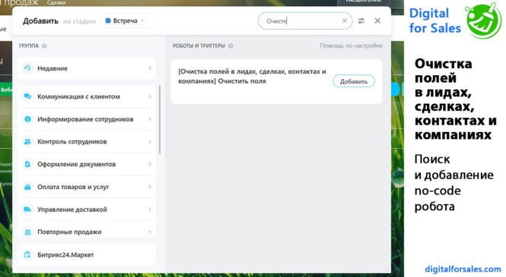Viewport: 506px width, 277px height.
Task: Click the Контроль сотрудников people icon
Action: (27, 142)
